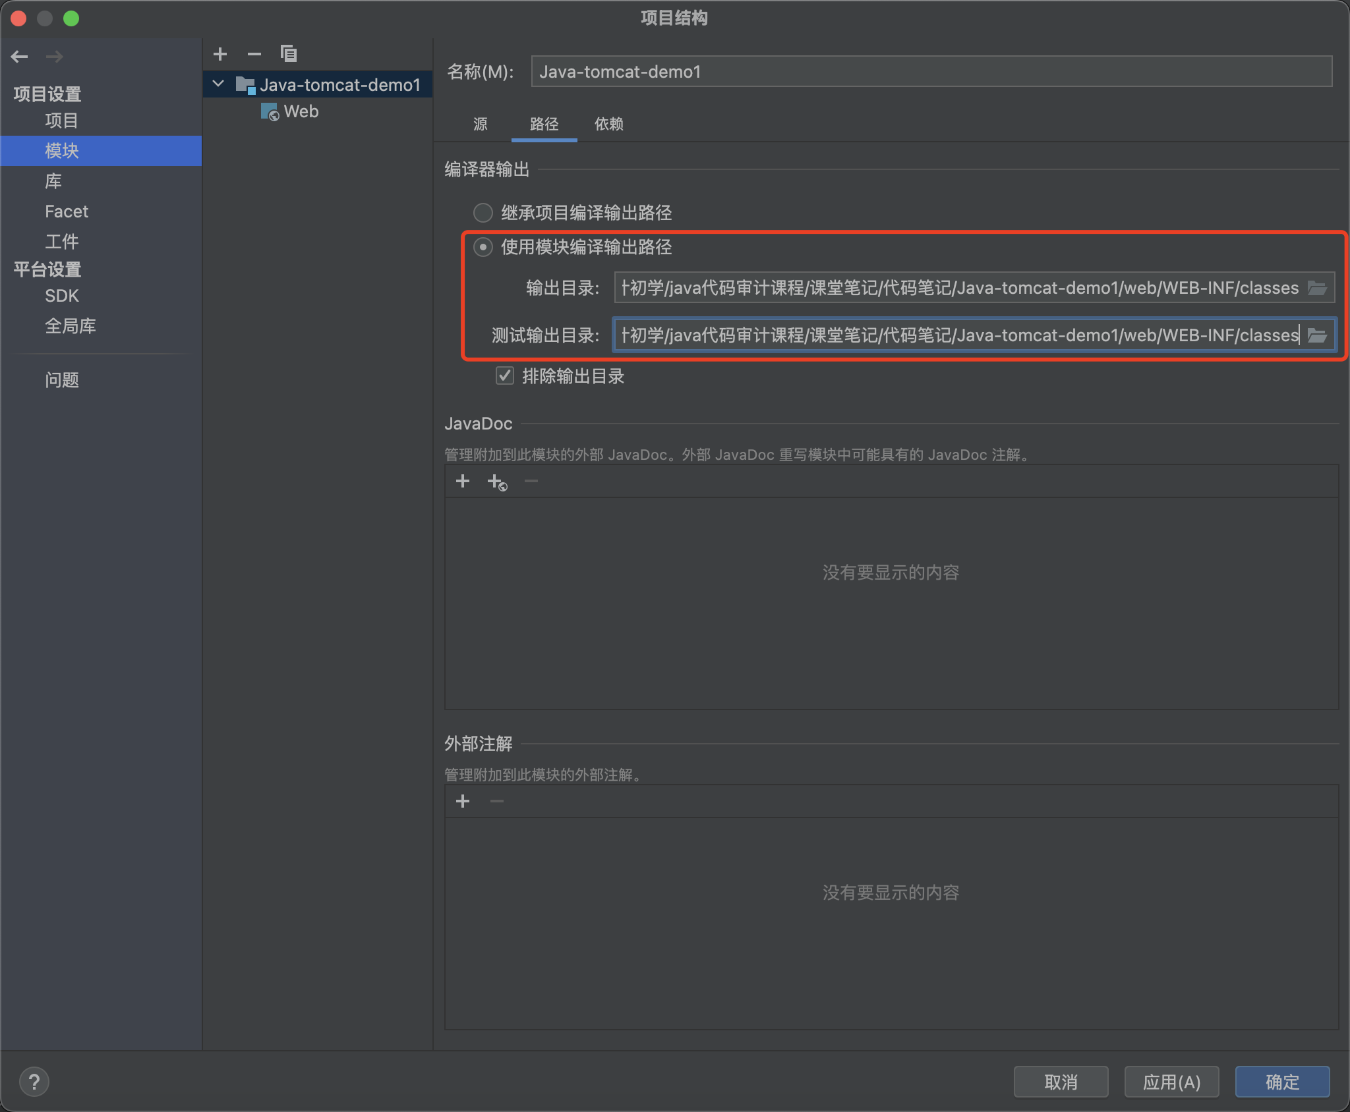Add external annotation with plus icon
Viewport: 1350px width, 1112px height.
(x=463, y=801)
